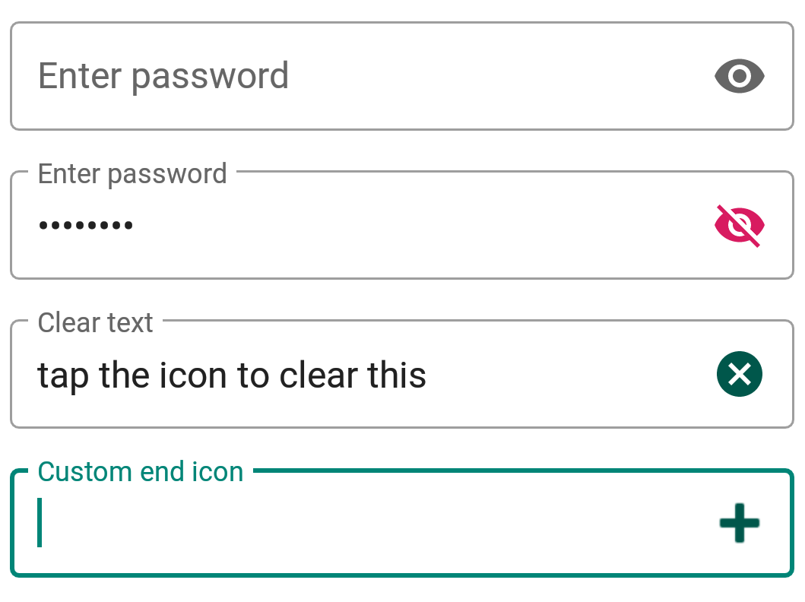Place cursor in the Clear text field
Screen dimensions: 805x602
click(x=402, y=374)
